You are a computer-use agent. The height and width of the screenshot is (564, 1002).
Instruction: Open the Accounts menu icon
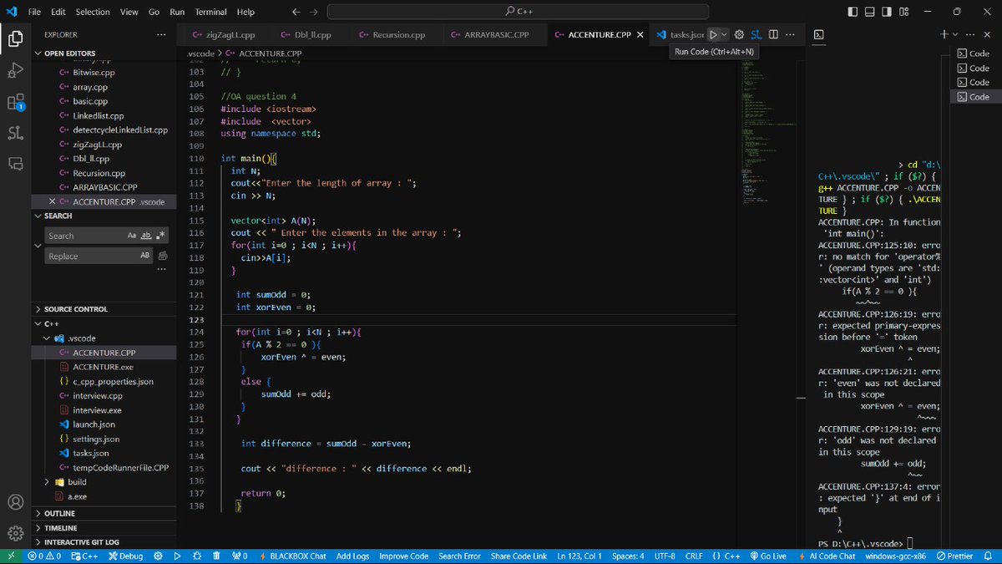coord(15,503)
